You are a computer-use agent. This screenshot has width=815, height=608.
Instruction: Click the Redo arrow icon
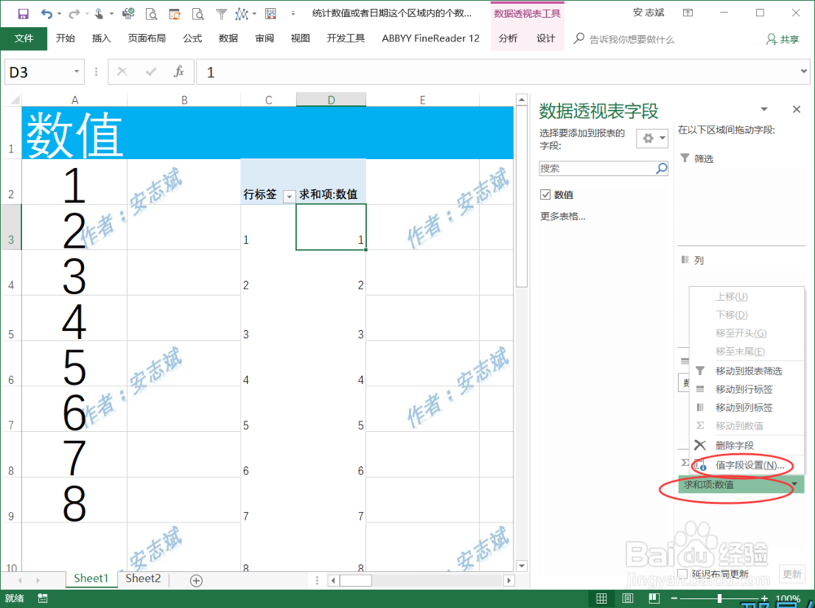[x=74, y=14]
